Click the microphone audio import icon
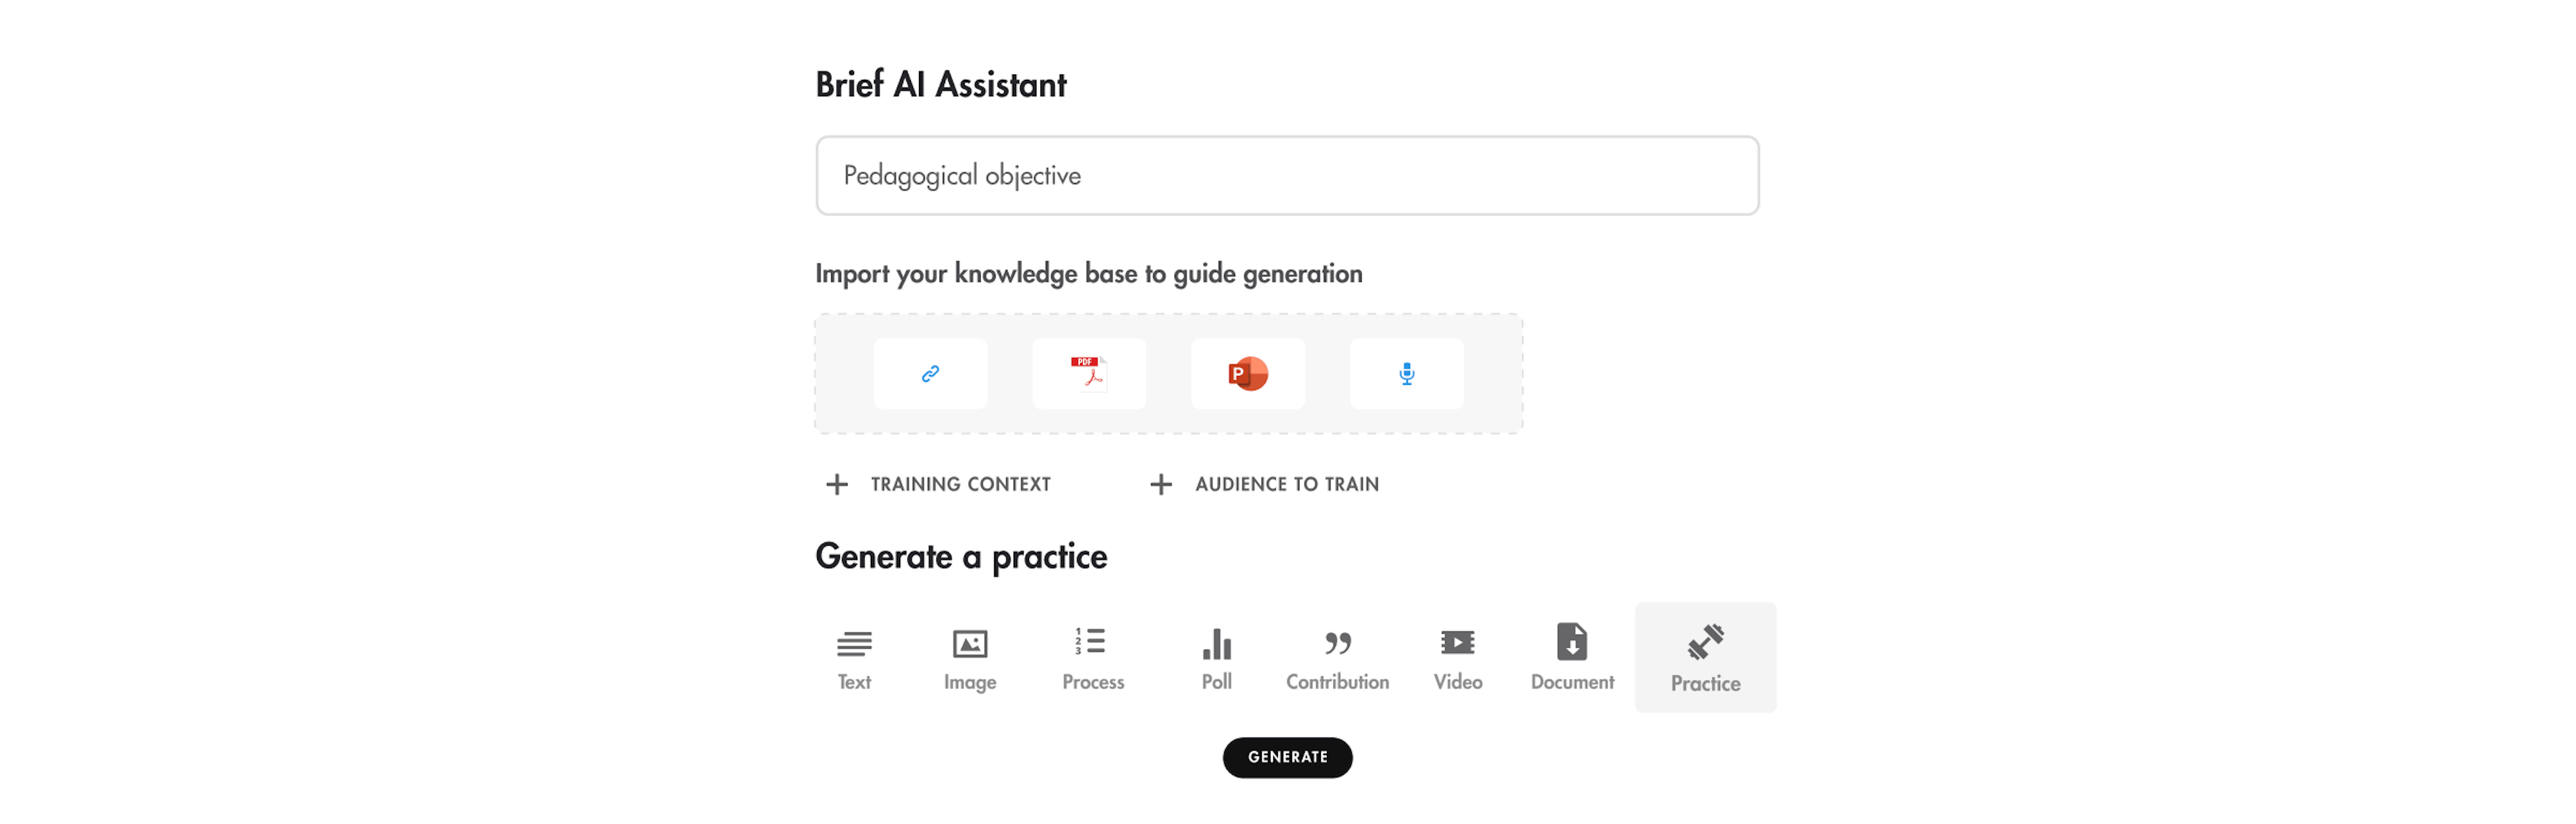 [x=1406, y=374]
